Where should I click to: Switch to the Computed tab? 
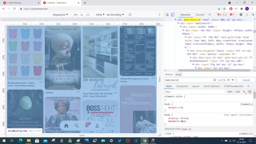pos(182,86)
